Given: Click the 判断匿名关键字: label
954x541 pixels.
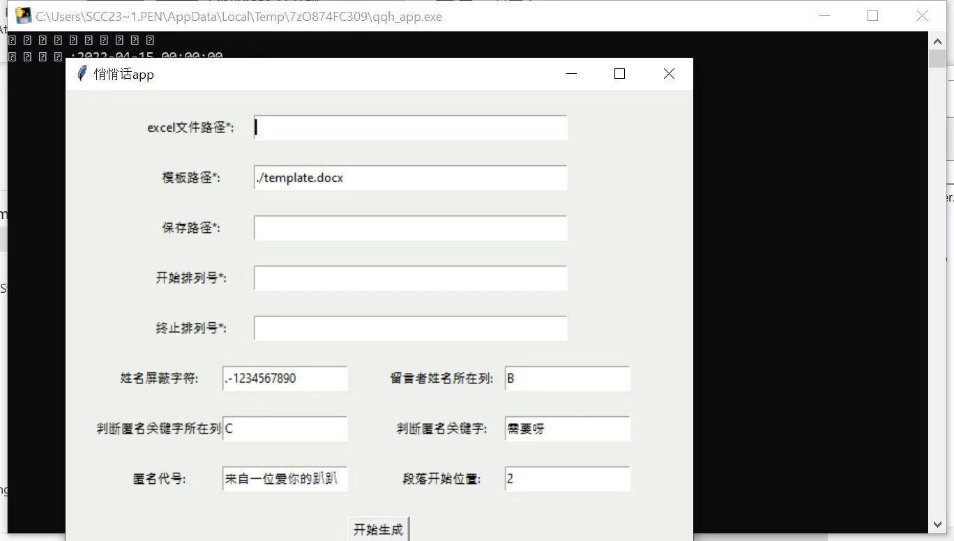Looking at the screenshot, I should tap(441, 429).
